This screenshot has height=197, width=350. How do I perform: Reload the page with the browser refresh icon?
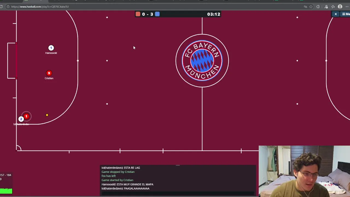1,7
